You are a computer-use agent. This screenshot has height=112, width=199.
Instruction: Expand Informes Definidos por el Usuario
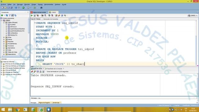point(1,66)
